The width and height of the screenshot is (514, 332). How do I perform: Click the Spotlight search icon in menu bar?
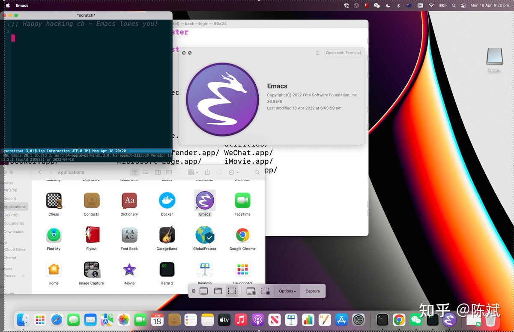(454, 6)
